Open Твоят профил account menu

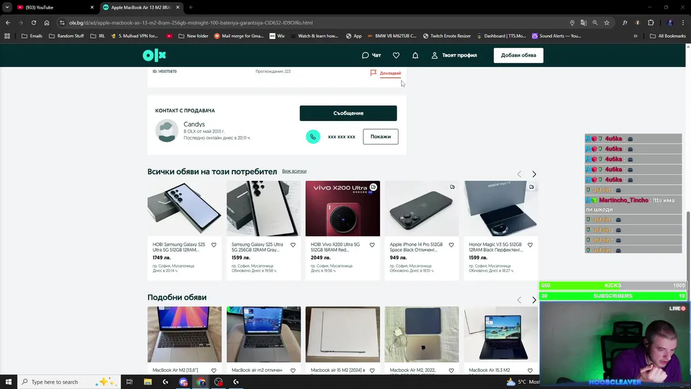(x=453, y=55)
